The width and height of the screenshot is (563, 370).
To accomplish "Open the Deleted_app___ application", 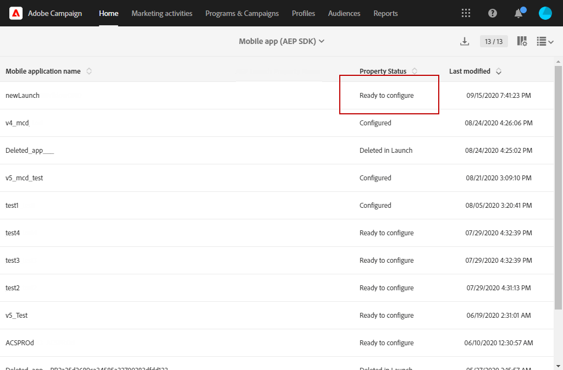I will coord(29,150).
